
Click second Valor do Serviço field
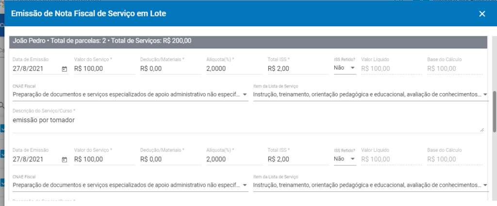(x=105, y=159)
